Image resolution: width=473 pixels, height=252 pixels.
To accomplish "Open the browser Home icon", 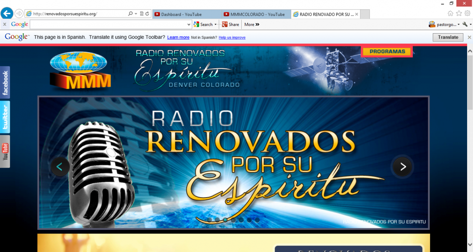I will (x=450, y=14).
